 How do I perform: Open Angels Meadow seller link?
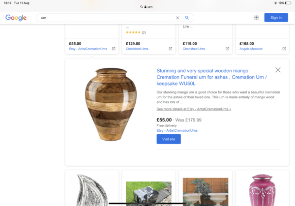(x=251, y=49)
